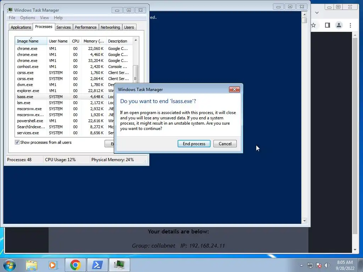Image resolution: width=363 pixels, height=272 pixels.
Task: Open the Performance tab
Action: [x=86, y=27]
